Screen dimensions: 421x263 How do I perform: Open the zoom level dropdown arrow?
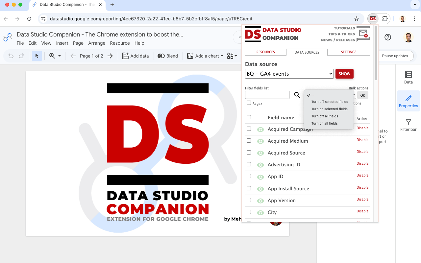point(60,56)
